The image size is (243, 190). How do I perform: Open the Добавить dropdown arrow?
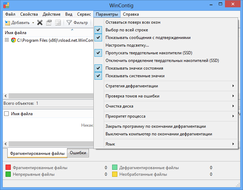[33, 23]
